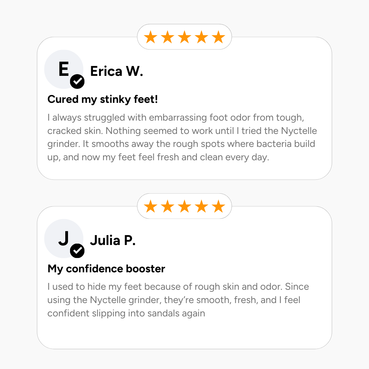
Task: Click the verified checkmark badge on Erica's avatar
Action: (77, 81)
